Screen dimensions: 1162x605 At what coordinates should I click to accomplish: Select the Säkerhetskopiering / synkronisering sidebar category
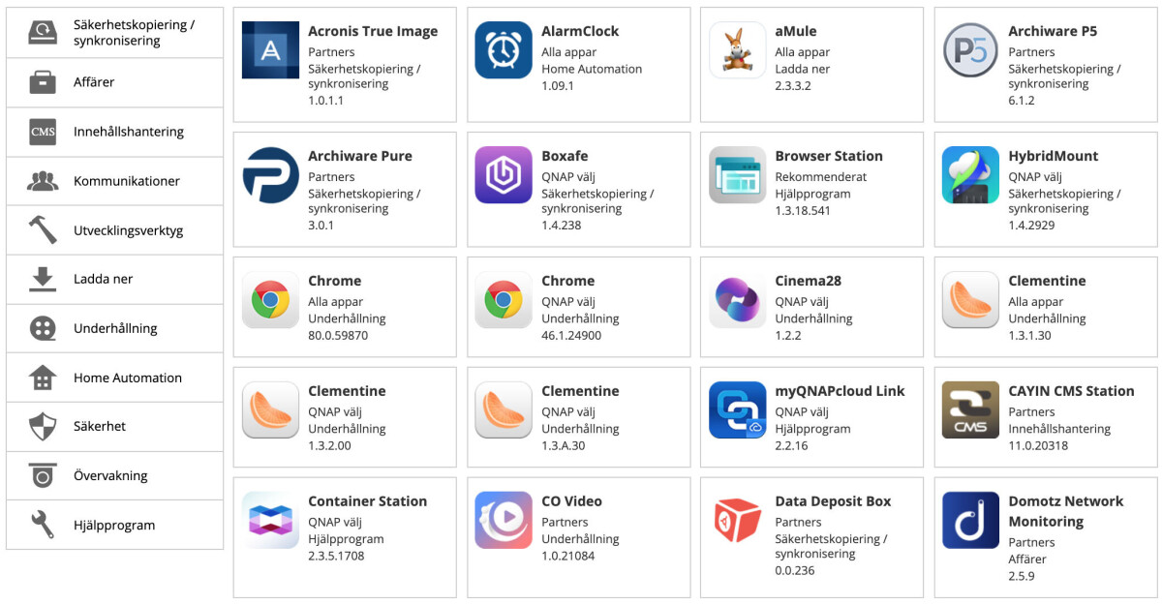click(x=114, y=33)
